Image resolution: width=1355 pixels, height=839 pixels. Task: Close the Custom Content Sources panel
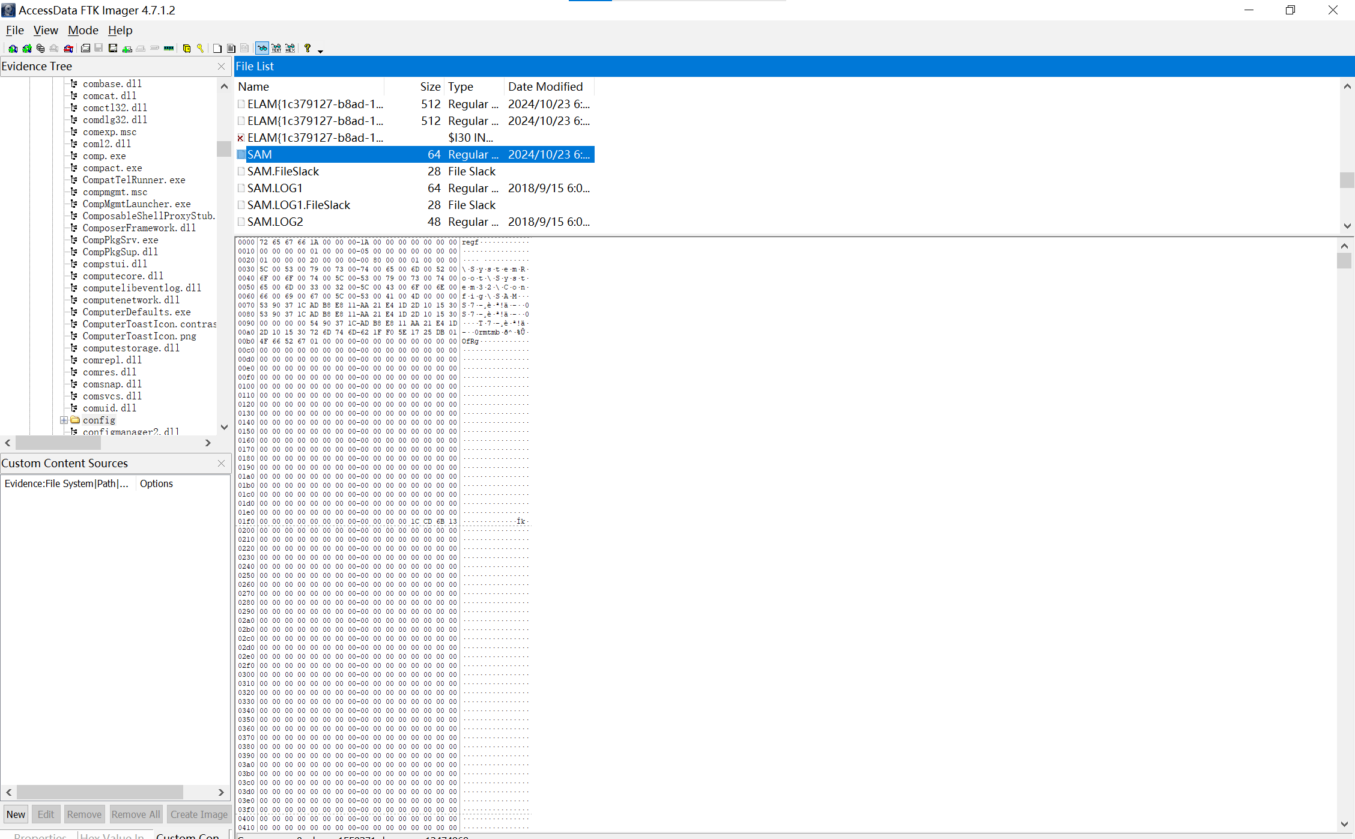(x=221, y=463)
